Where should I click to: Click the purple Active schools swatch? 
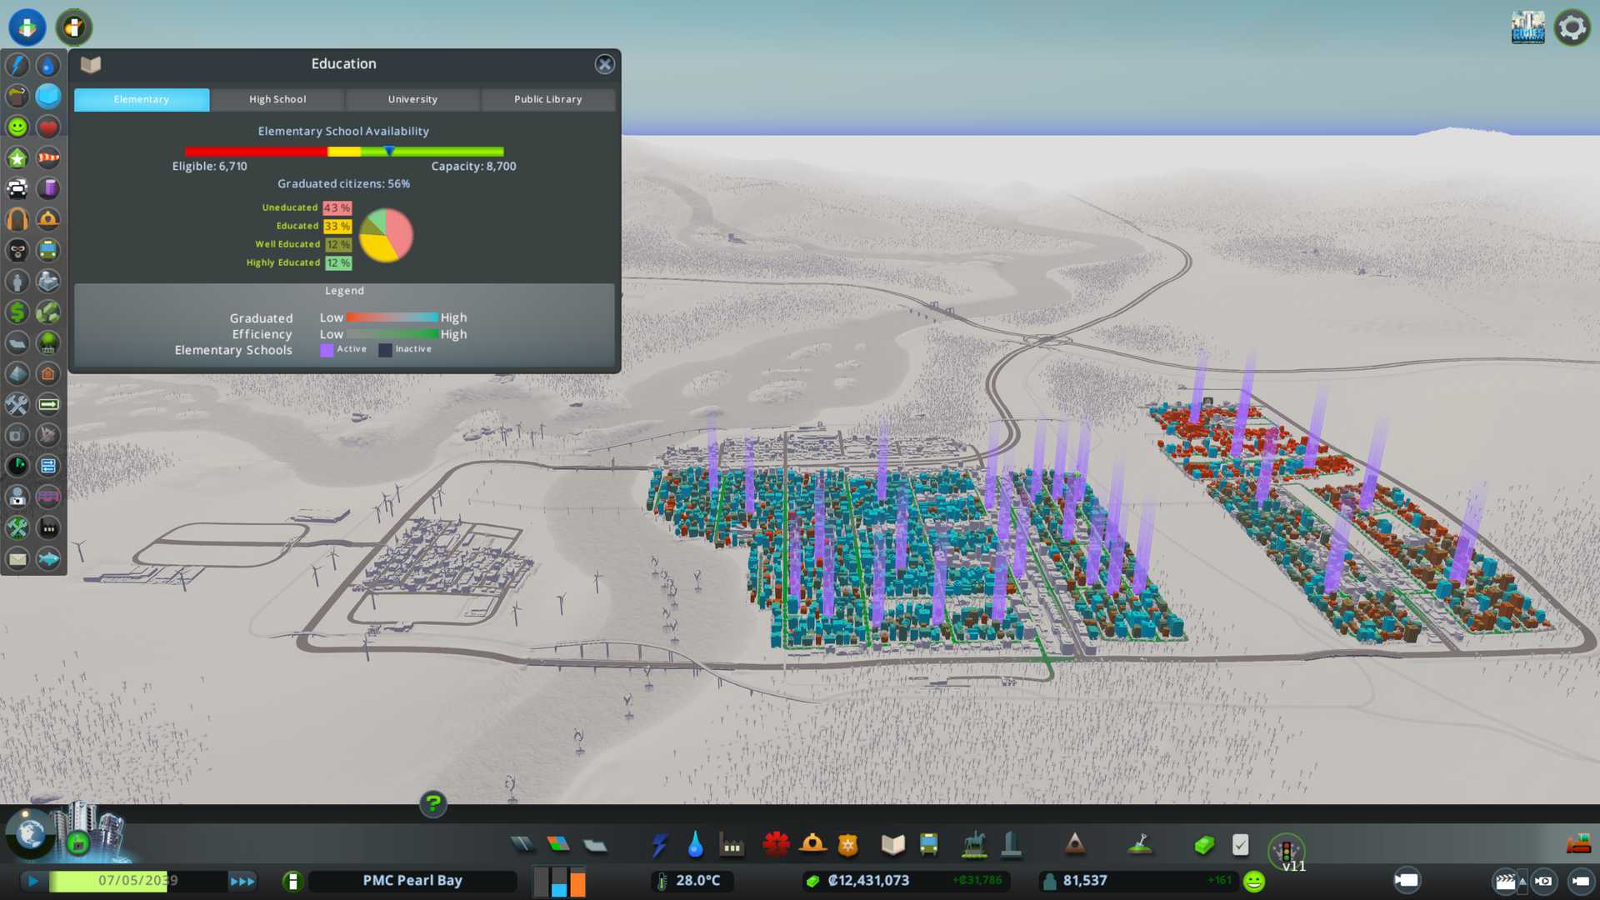point(327,350)
